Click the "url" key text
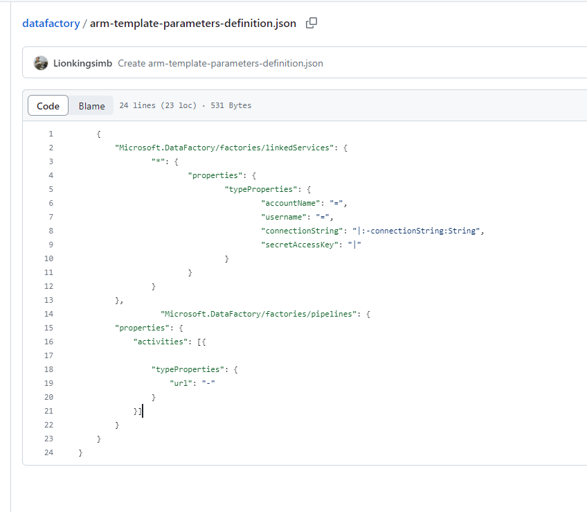587x512 pixels. click(181, 383)
